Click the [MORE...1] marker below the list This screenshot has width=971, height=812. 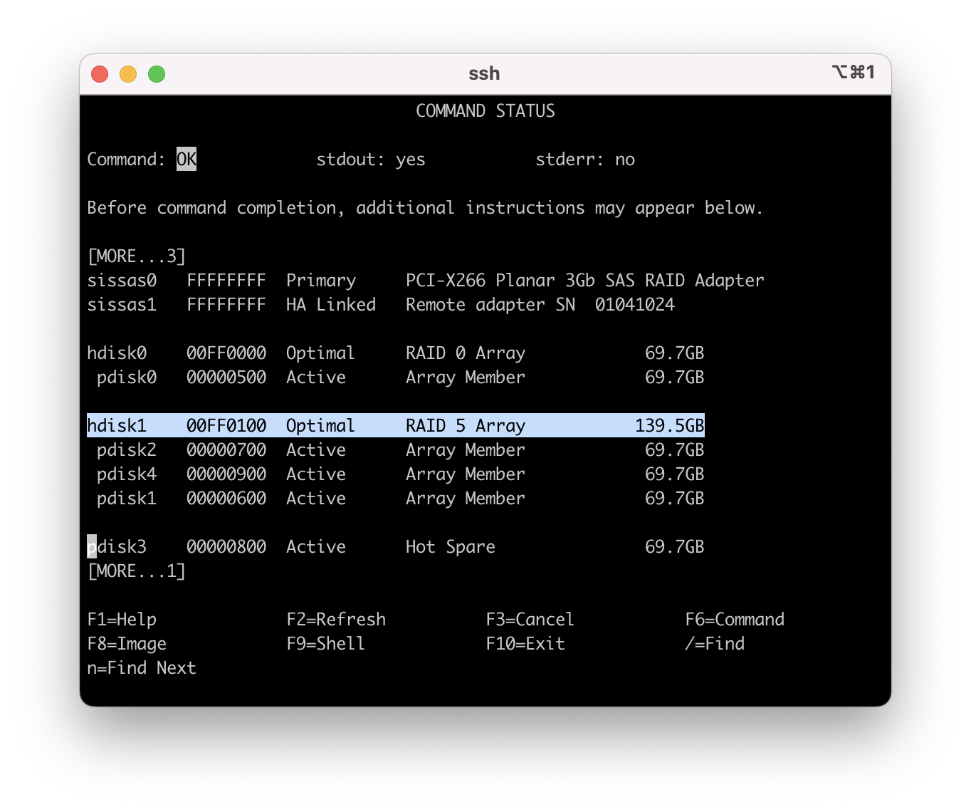coord(136,571)
